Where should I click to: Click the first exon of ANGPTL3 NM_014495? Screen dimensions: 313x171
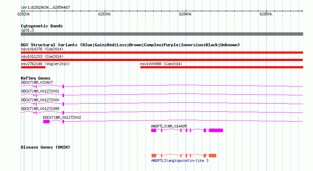153,130
